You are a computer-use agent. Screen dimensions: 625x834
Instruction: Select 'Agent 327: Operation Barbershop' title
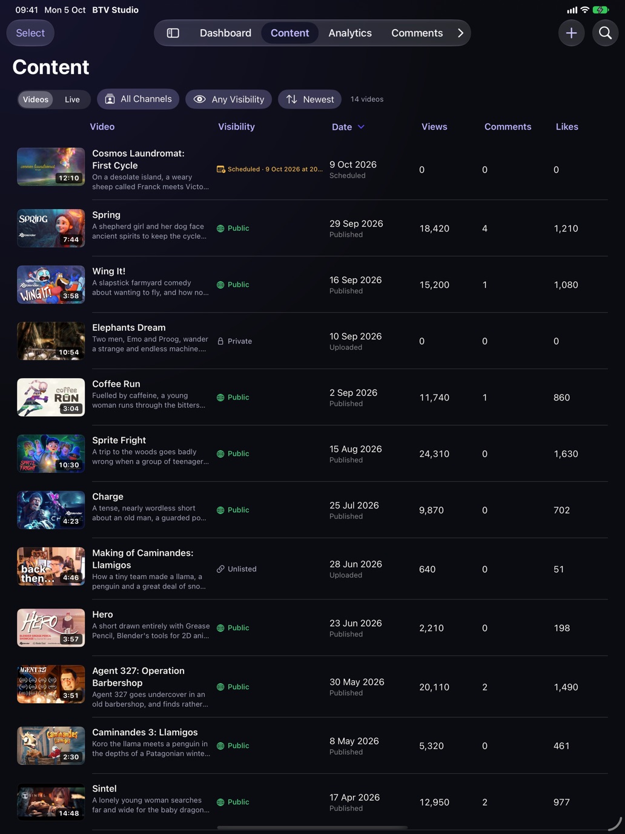pos(138,677)
